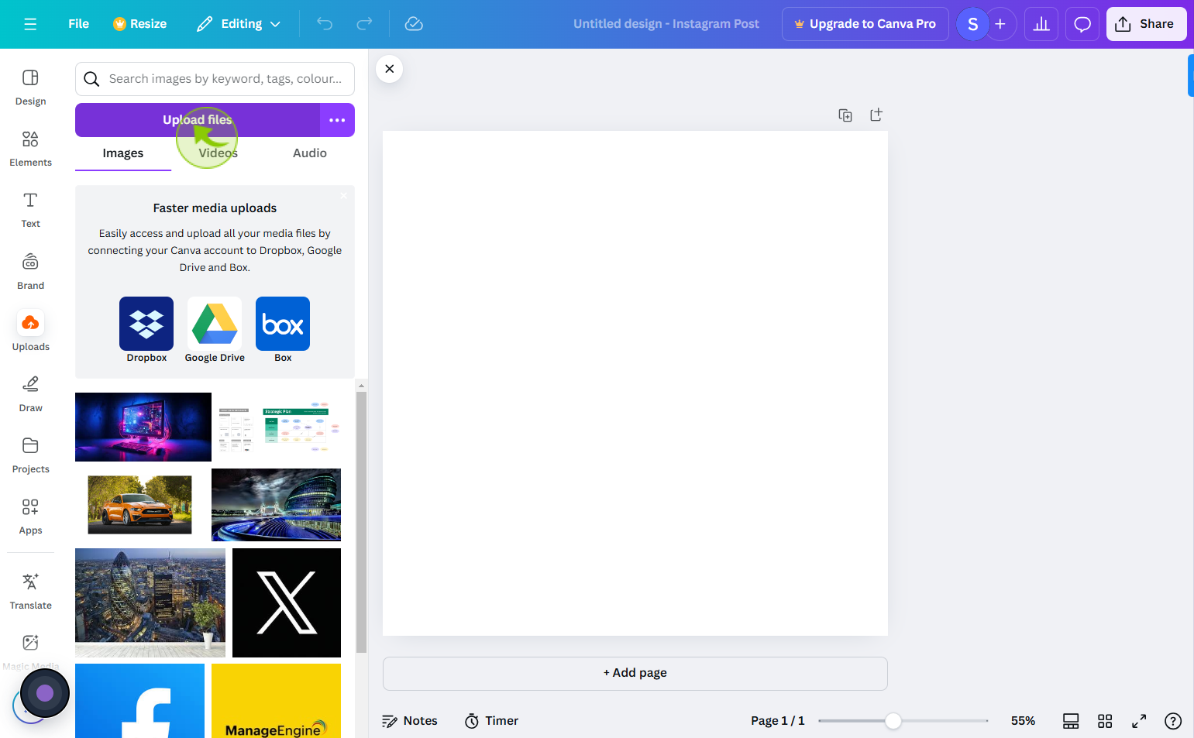Open the help question mark
The width and height of the screenshot is (1194, 738).
(x=1173, y=721)
